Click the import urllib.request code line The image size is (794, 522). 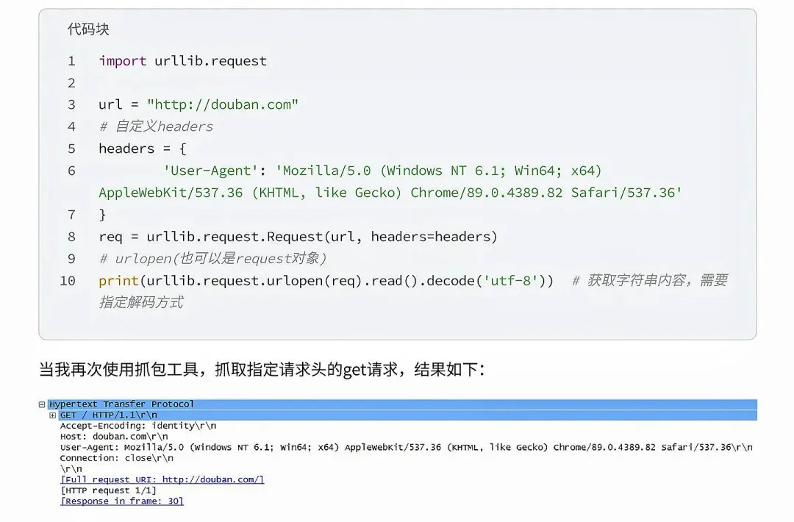click(x=182, y=61)
